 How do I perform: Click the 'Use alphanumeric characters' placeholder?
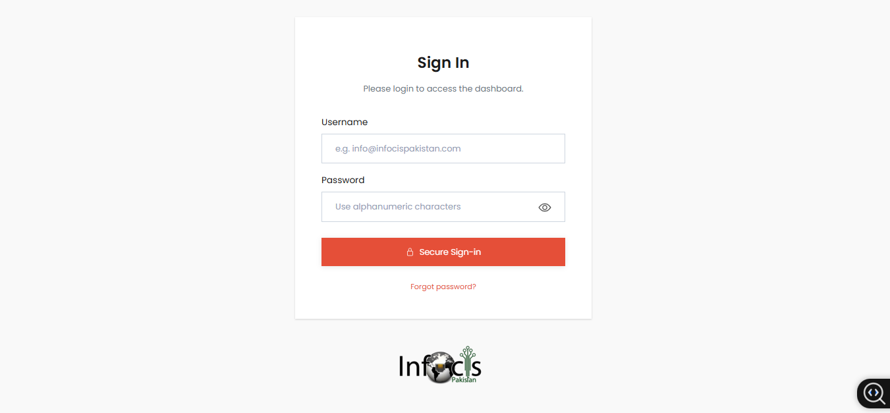[x=398, y=206]
